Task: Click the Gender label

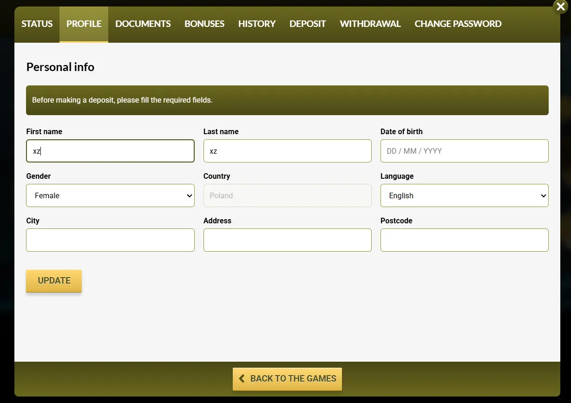Action: (39, 176)
